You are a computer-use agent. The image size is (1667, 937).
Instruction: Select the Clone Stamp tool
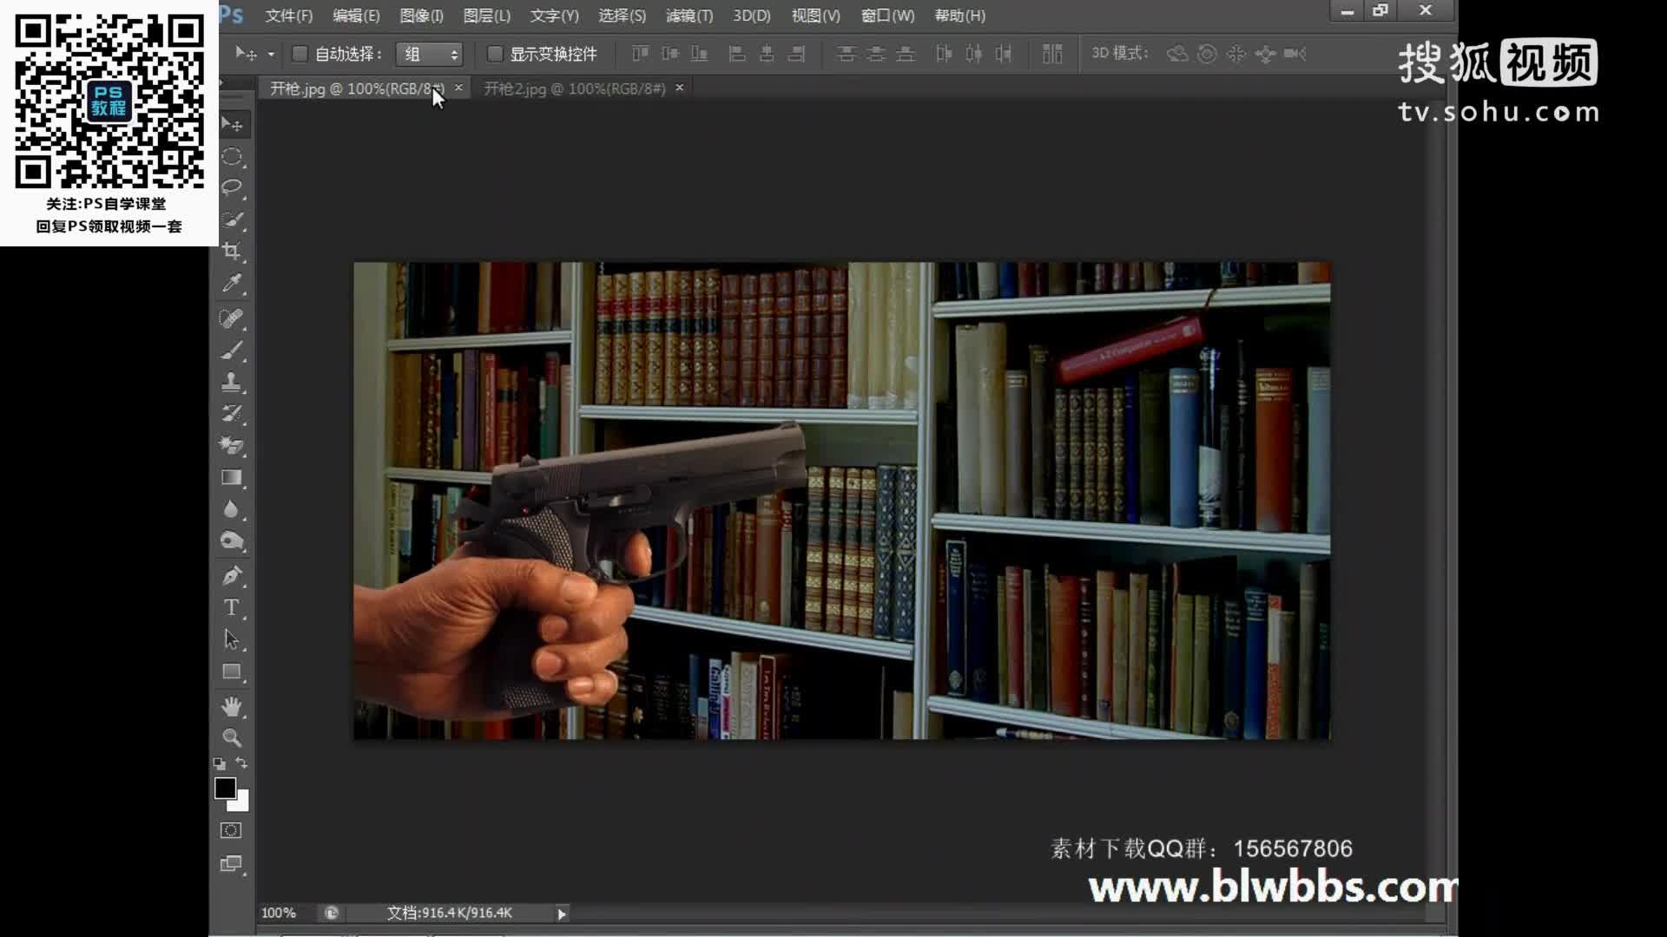231,382
